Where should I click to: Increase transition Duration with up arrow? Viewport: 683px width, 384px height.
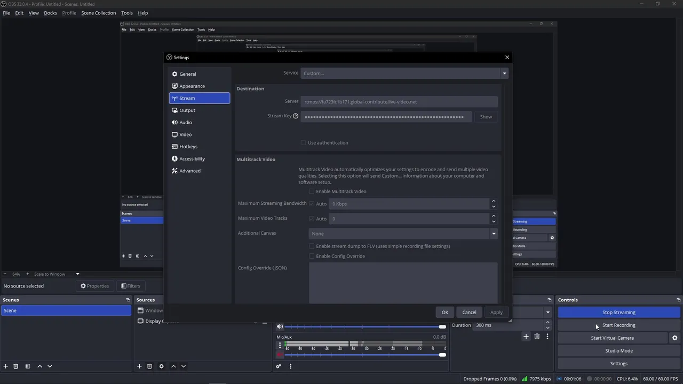coord(547,323)
